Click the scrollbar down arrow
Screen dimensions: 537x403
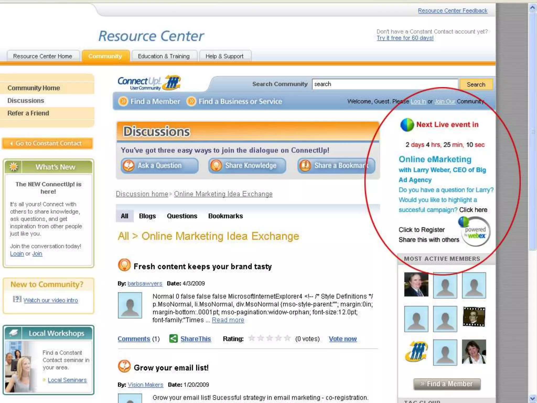[x=532, y=398]
